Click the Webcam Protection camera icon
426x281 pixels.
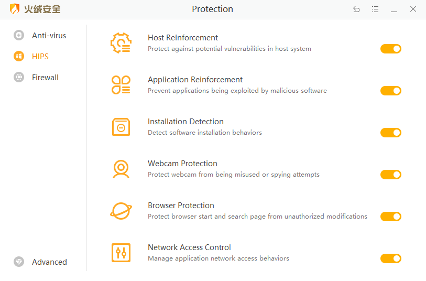pyautogui.click(x=121, y=169)
